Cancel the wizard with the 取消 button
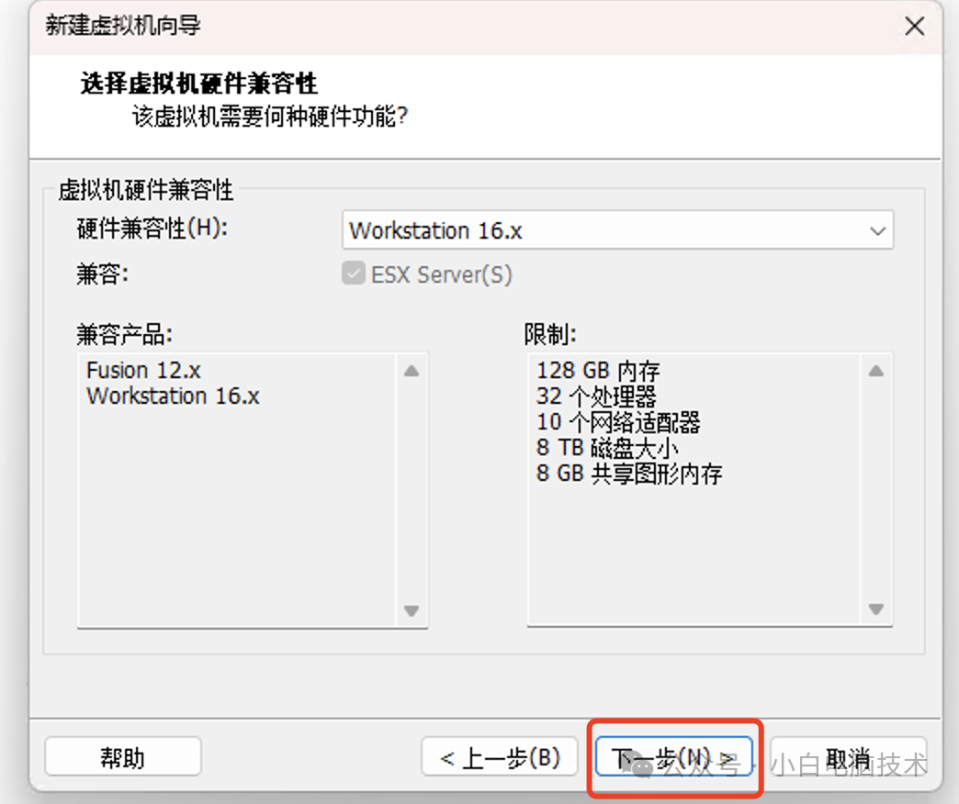Image resolution: width=959 pixels, height=804 pixels. click(x=847, y=756)
